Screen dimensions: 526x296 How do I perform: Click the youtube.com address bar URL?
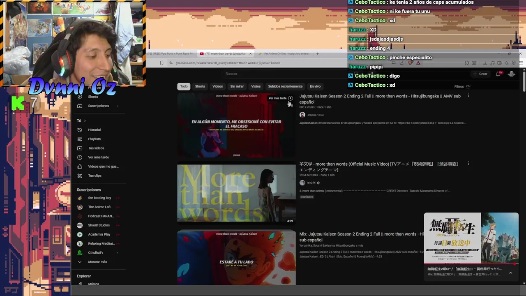click(228, 63)
